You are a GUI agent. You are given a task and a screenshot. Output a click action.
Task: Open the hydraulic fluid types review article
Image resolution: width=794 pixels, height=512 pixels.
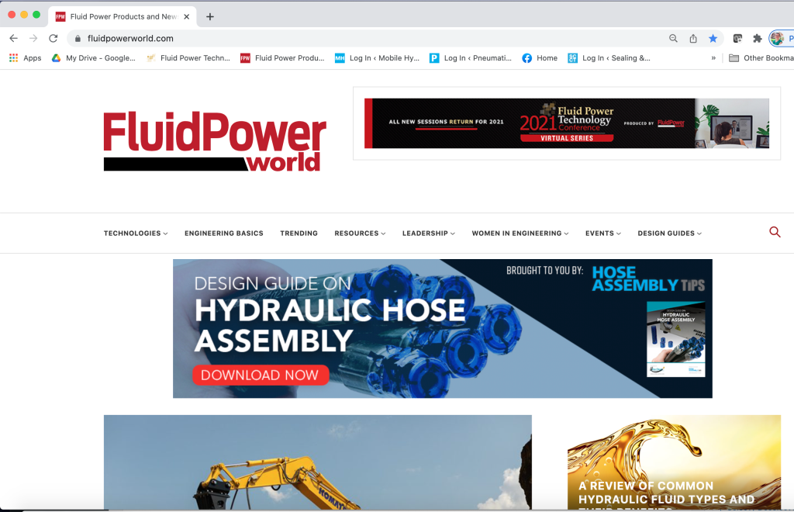tap(674, 462)
